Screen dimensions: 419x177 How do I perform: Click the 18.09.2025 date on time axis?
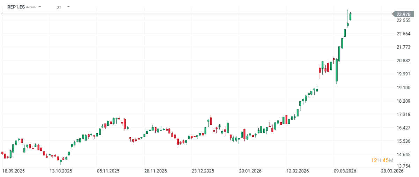(x=13, y=171)
